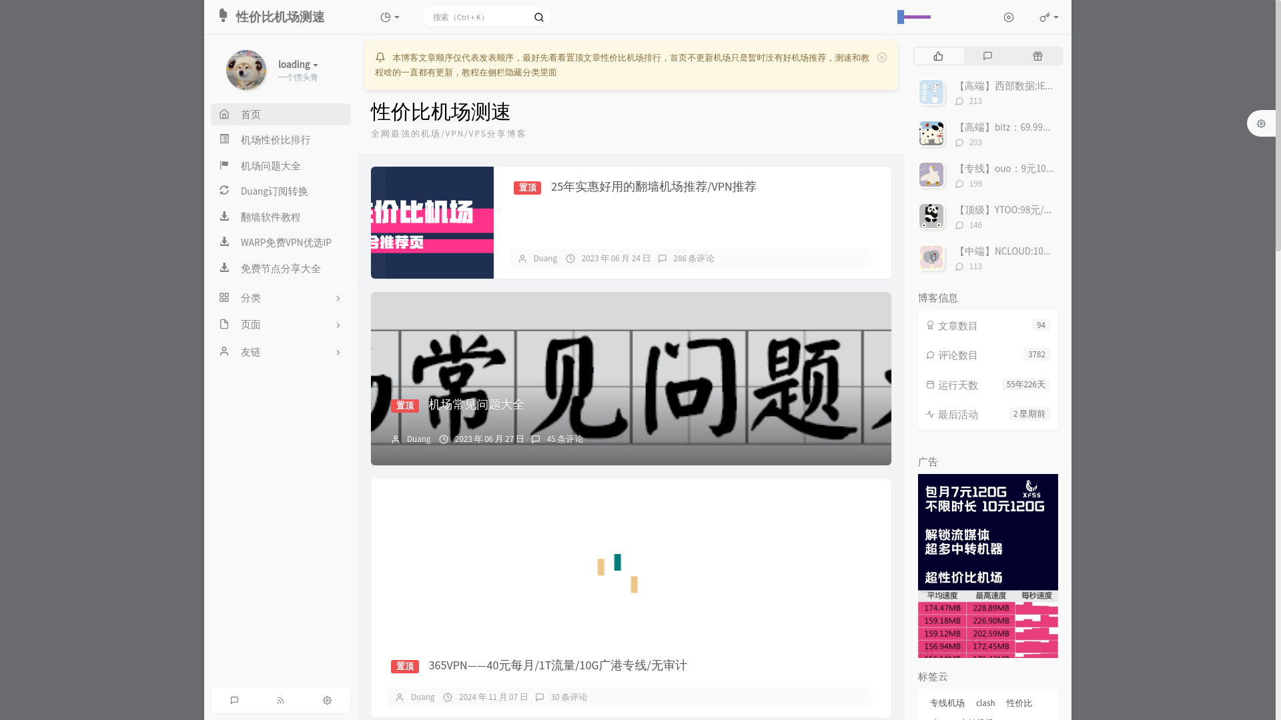Click author Duang on the 365VPN post
Image resolution: width=1281 pixels, height=720 pixels.
tap(422, 697)
